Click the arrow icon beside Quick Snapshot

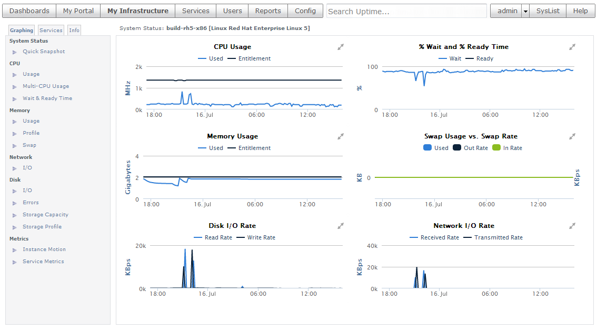tap(14, 52)
